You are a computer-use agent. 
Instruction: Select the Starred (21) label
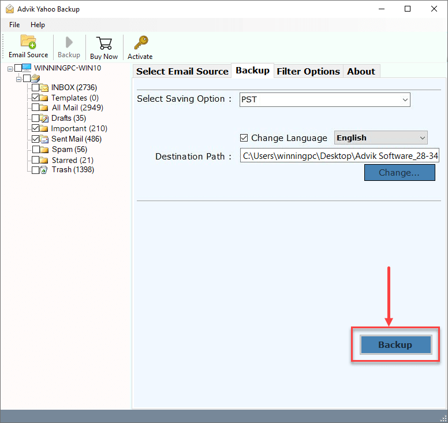(x=73, y=160)
